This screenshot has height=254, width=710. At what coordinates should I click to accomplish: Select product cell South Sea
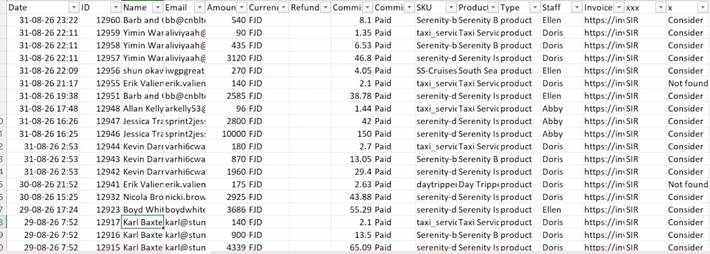[478, 70]
